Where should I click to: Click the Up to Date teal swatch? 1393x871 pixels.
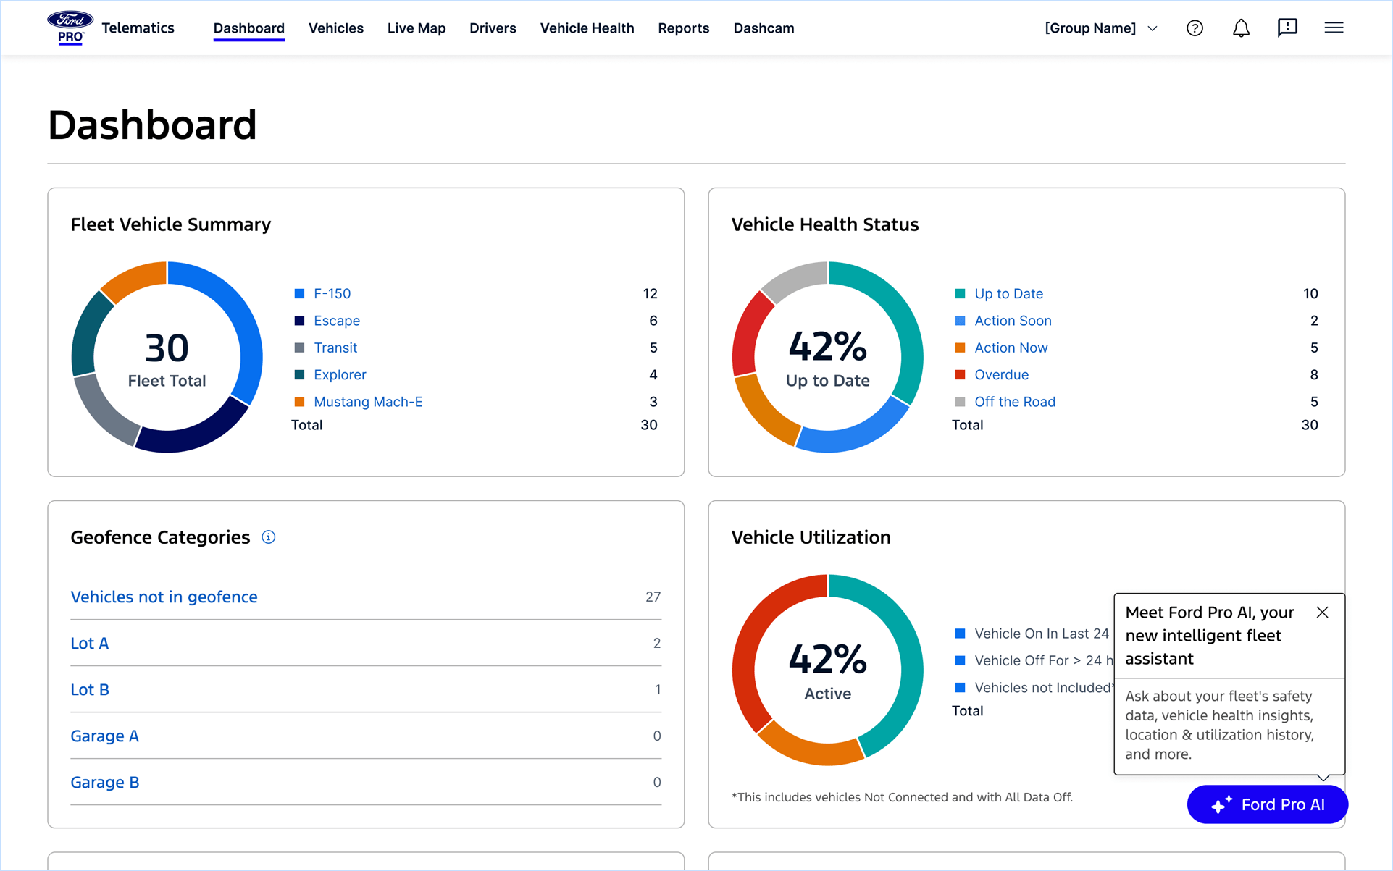pyautogui.click(x=960, y=294)
